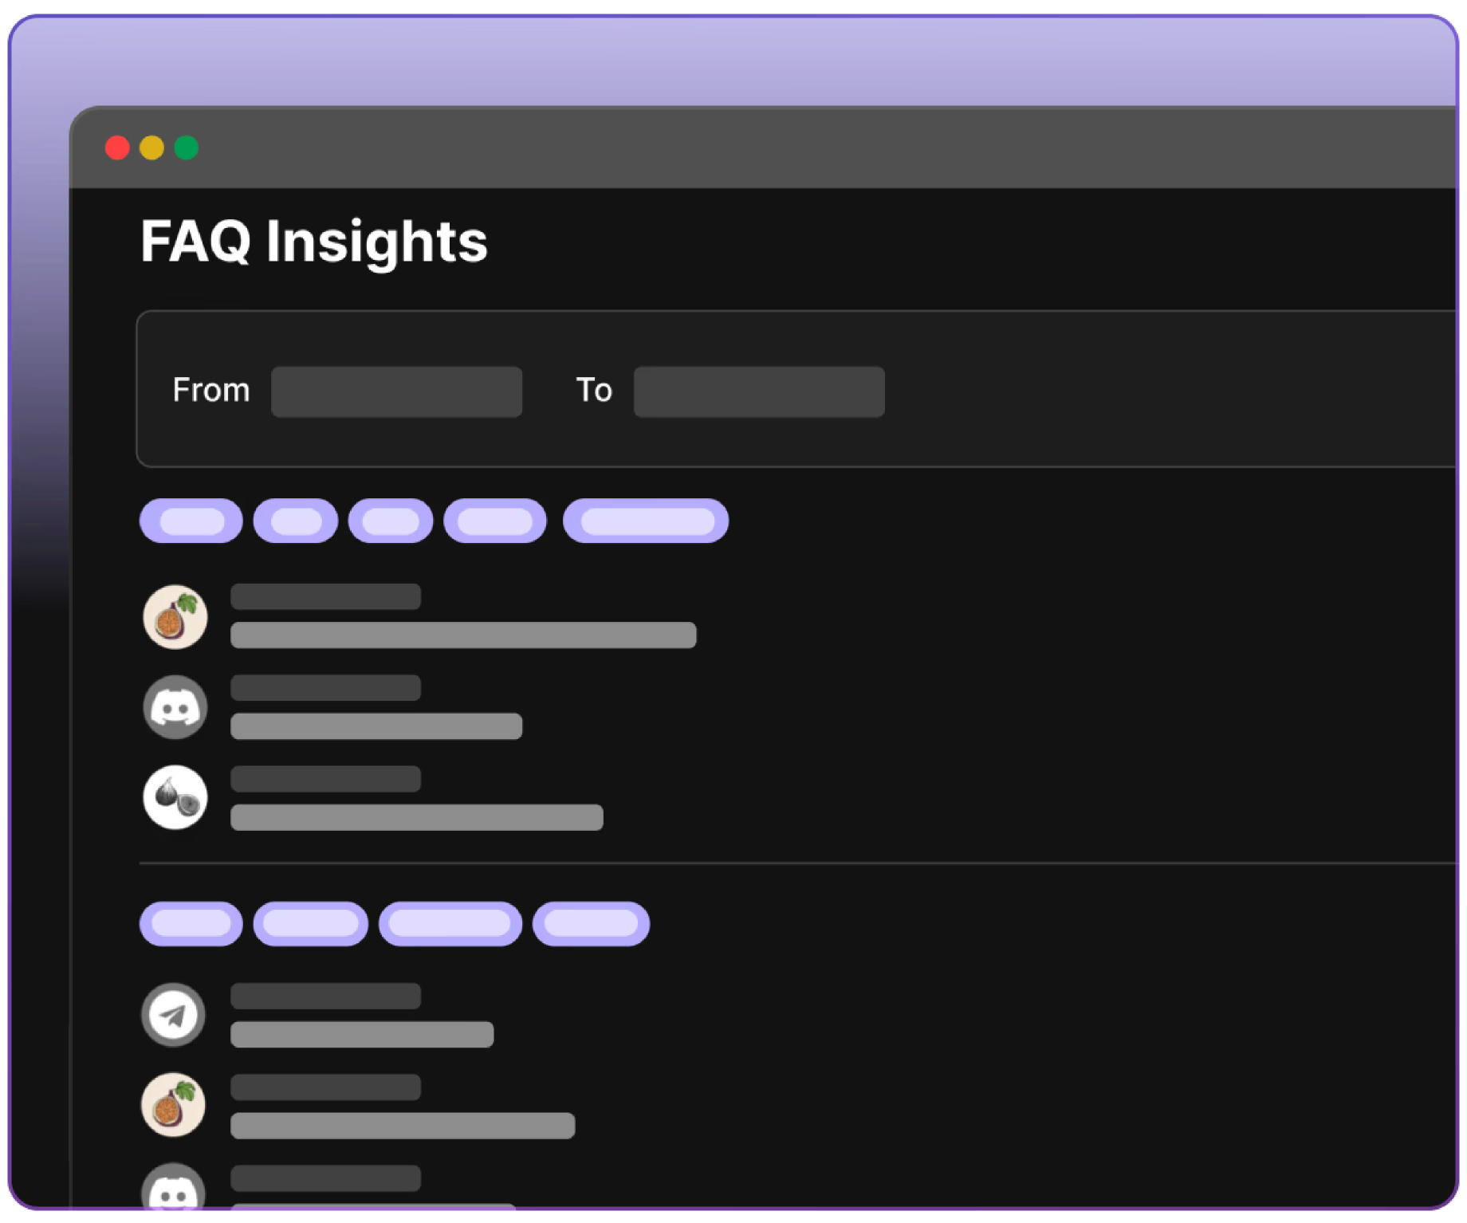Click the Discord avatar in the first group
Image resolution: width=1467 pixels, height=1223 pixels.
(x=175, y=707)
